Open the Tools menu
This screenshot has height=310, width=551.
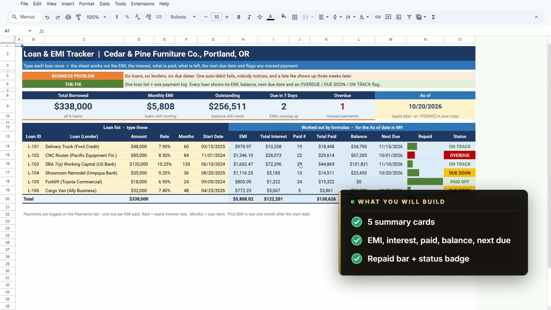[x=120, y=4]
